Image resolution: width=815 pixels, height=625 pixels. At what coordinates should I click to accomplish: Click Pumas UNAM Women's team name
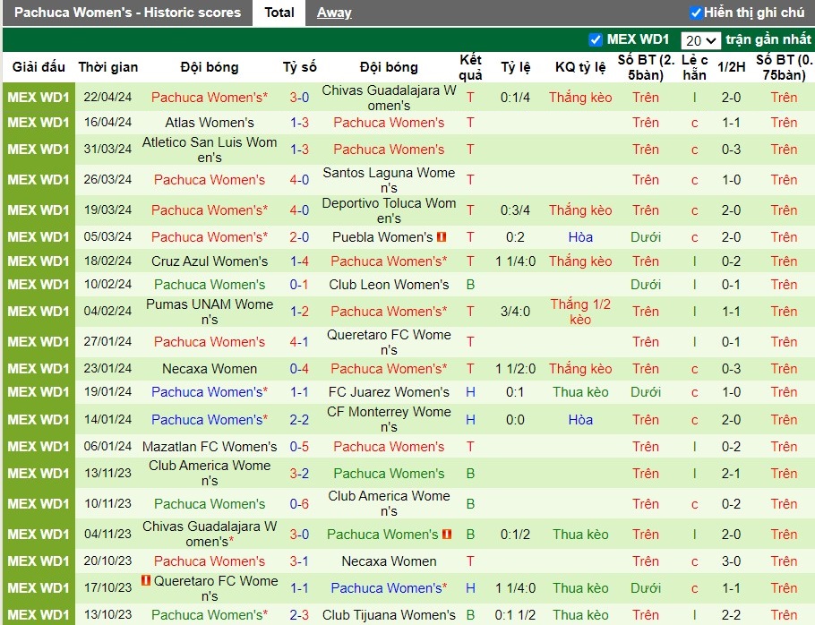[x=210, y=312]
